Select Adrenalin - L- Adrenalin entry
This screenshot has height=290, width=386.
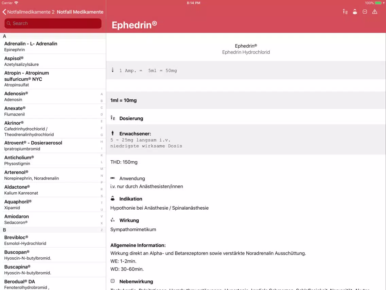(53, 46)
